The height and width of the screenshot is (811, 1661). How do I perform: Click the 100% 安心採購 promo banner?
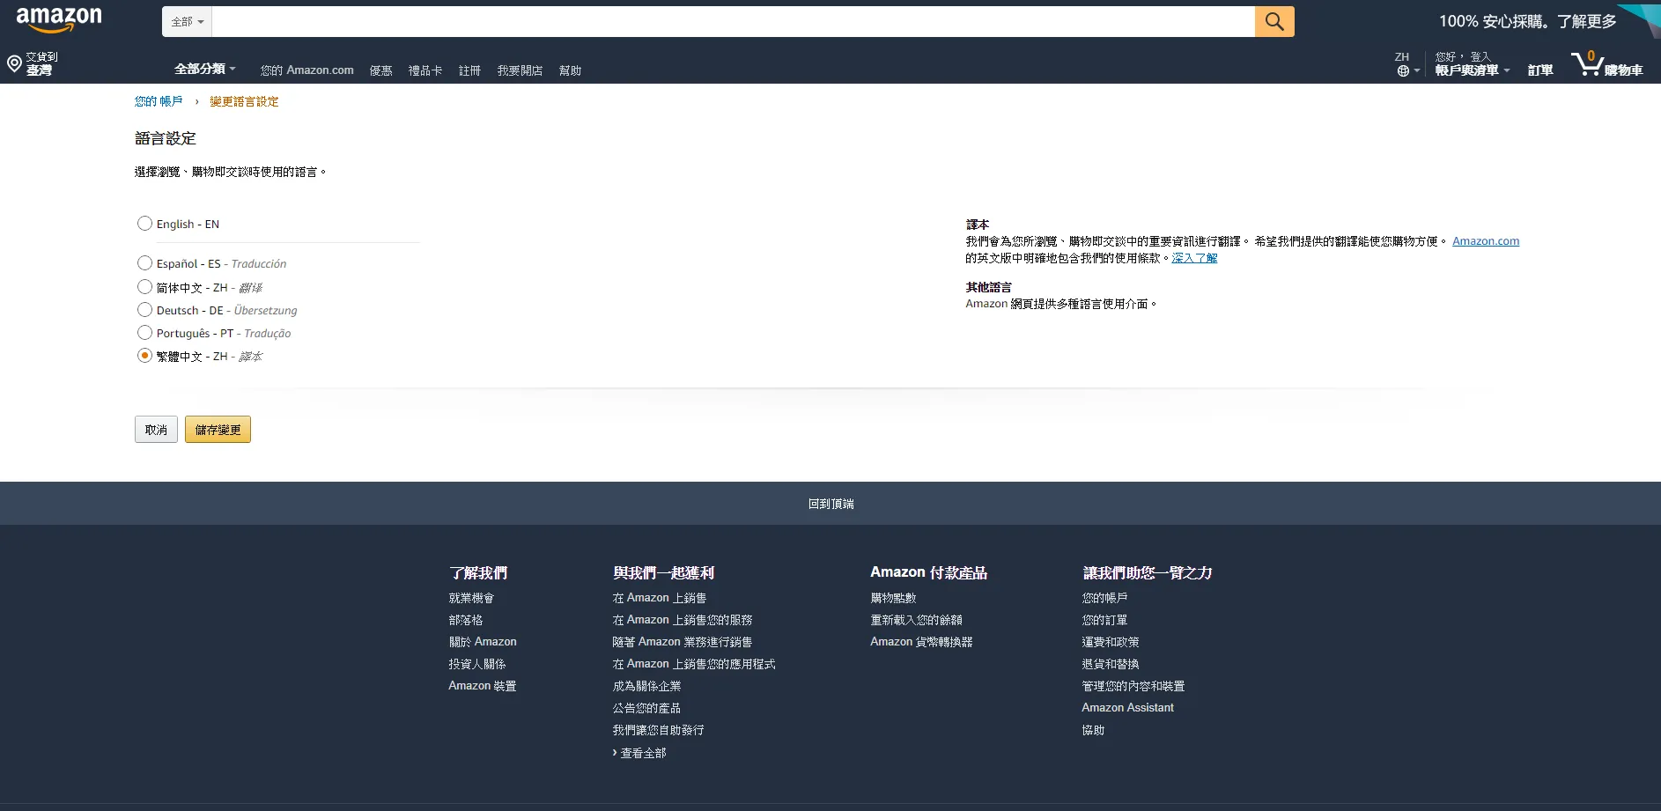pyautogui.click(x=1528, y=21)
